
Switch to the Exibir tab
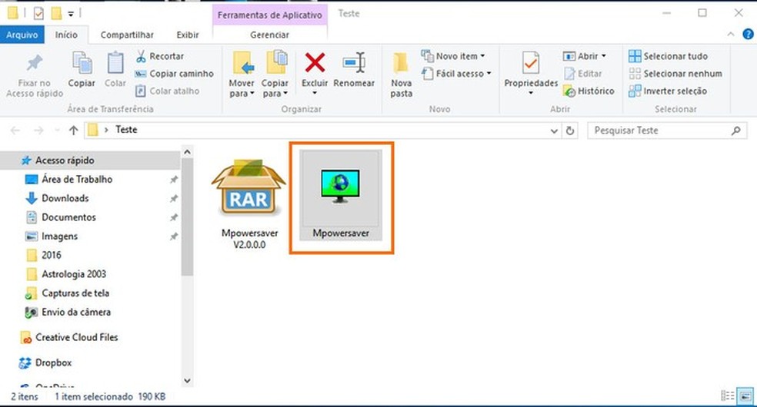pos(188,35)
